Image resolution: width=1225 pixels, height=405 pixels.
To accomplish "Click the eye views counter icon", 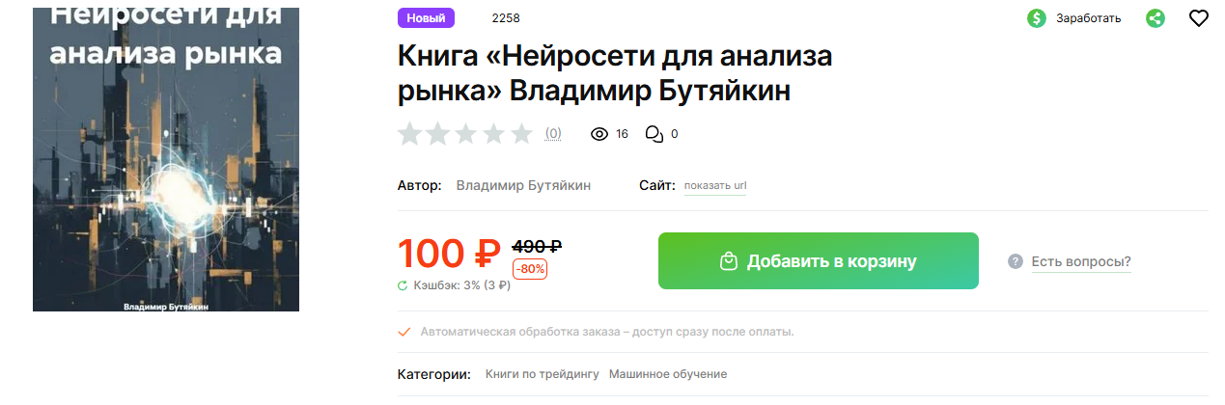I will point(599,134).
